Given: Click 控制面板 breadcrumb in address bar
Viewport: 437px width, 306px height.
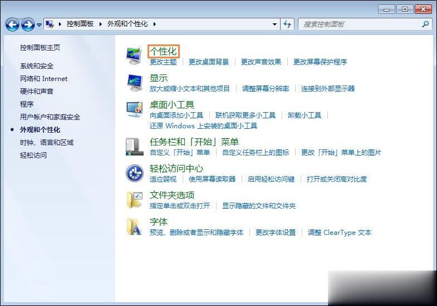Looking at the screenshot, I should [x=80, y=24].
